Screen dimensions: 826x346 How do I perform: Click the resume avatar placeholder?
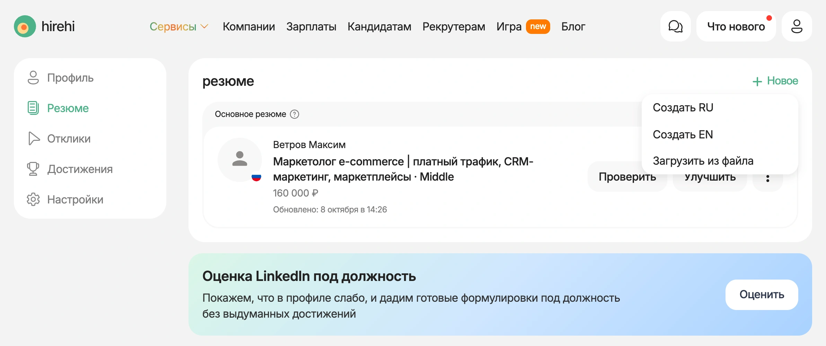[240, 160]
